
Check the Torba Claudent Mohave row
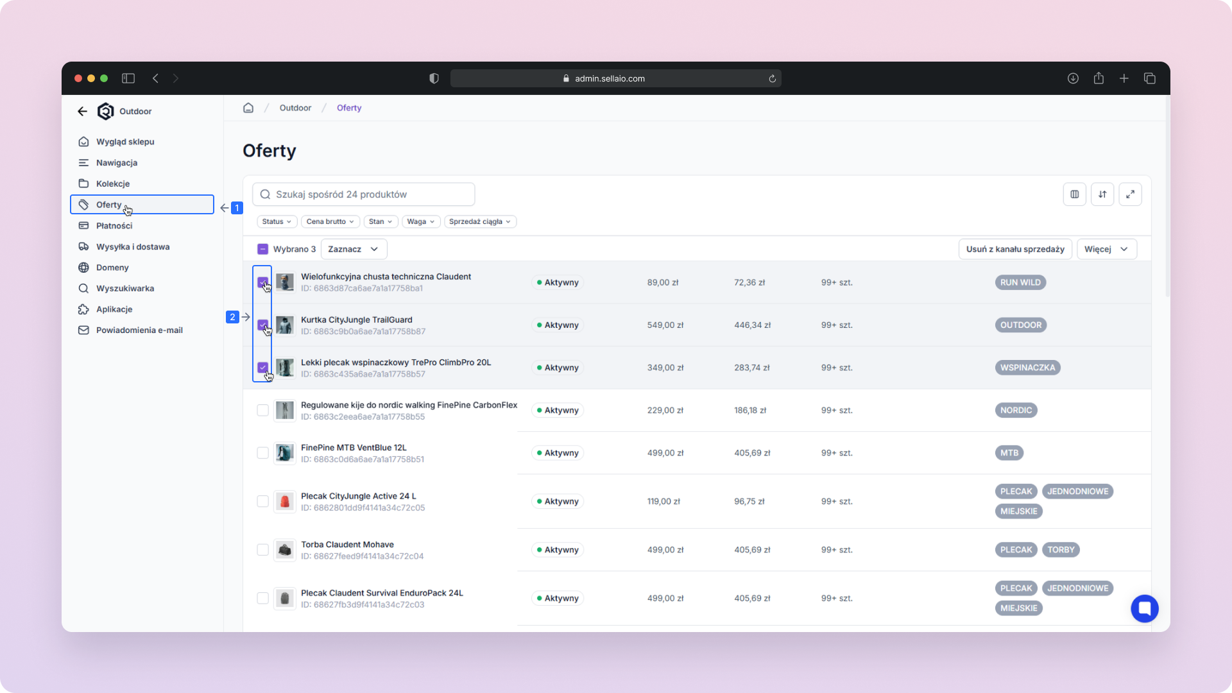[x=262, y=550]
